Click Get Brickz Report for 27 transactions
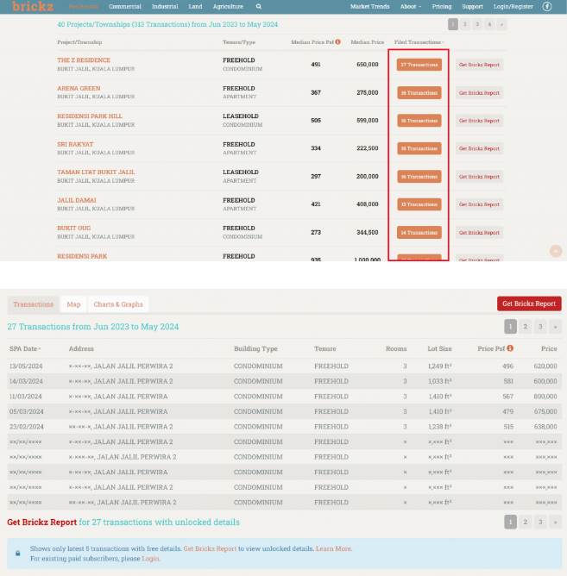Image resolution: width=567 pixels, height=576 pixels. (x=42, y=522)
